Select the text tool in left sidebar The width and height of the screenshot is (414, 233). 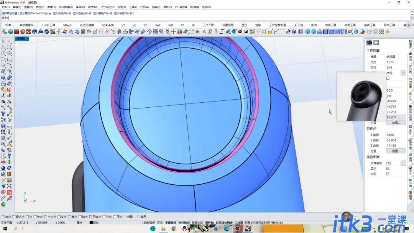(x=3, y=114)
